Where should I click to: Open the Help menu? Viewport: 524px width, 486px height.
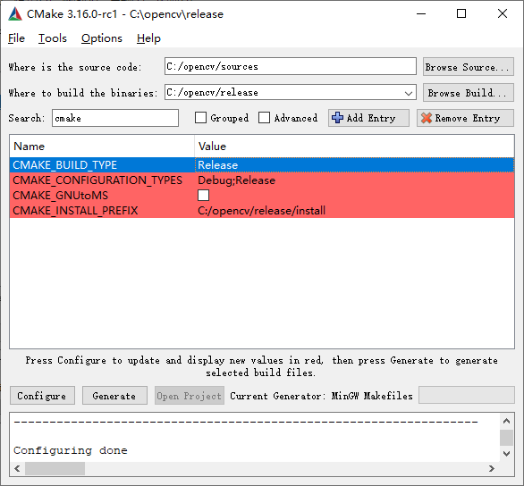point(148,38)
